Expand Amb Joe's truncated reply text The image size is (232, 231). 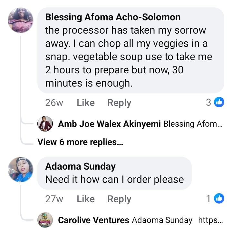click(193, 124)
